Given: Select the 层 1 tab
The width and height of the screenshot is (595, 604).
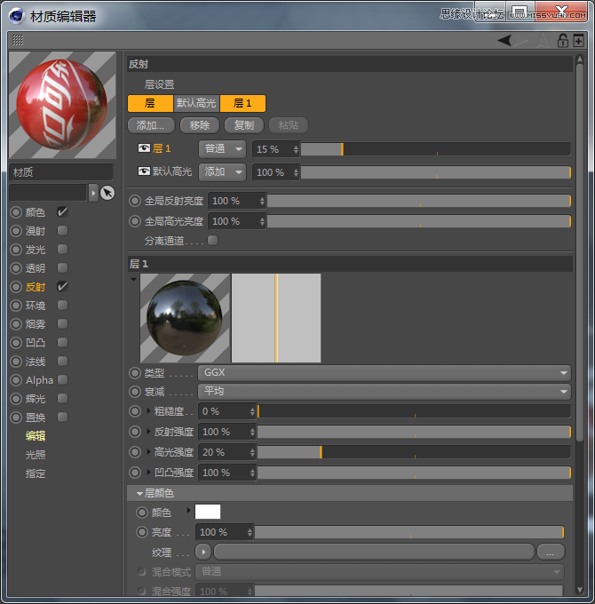Looking at the screenshot, I should tap(242, 104).
